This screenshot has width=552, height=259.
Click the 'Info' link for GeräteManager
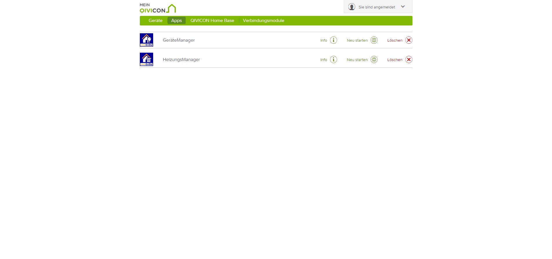(x=324, y=41)
